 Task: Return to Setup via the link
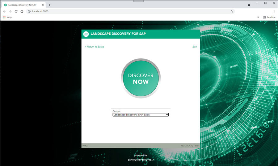coord(94,47)
